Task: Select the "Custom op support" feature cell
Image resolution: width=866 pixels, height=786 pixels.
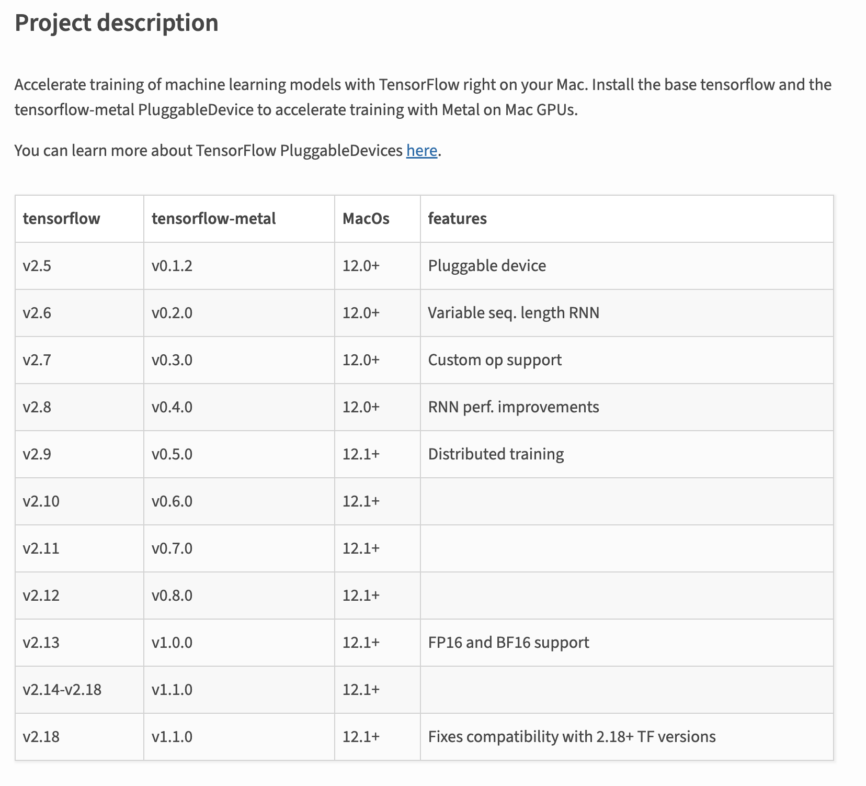Action: click(x=495, y=360)
